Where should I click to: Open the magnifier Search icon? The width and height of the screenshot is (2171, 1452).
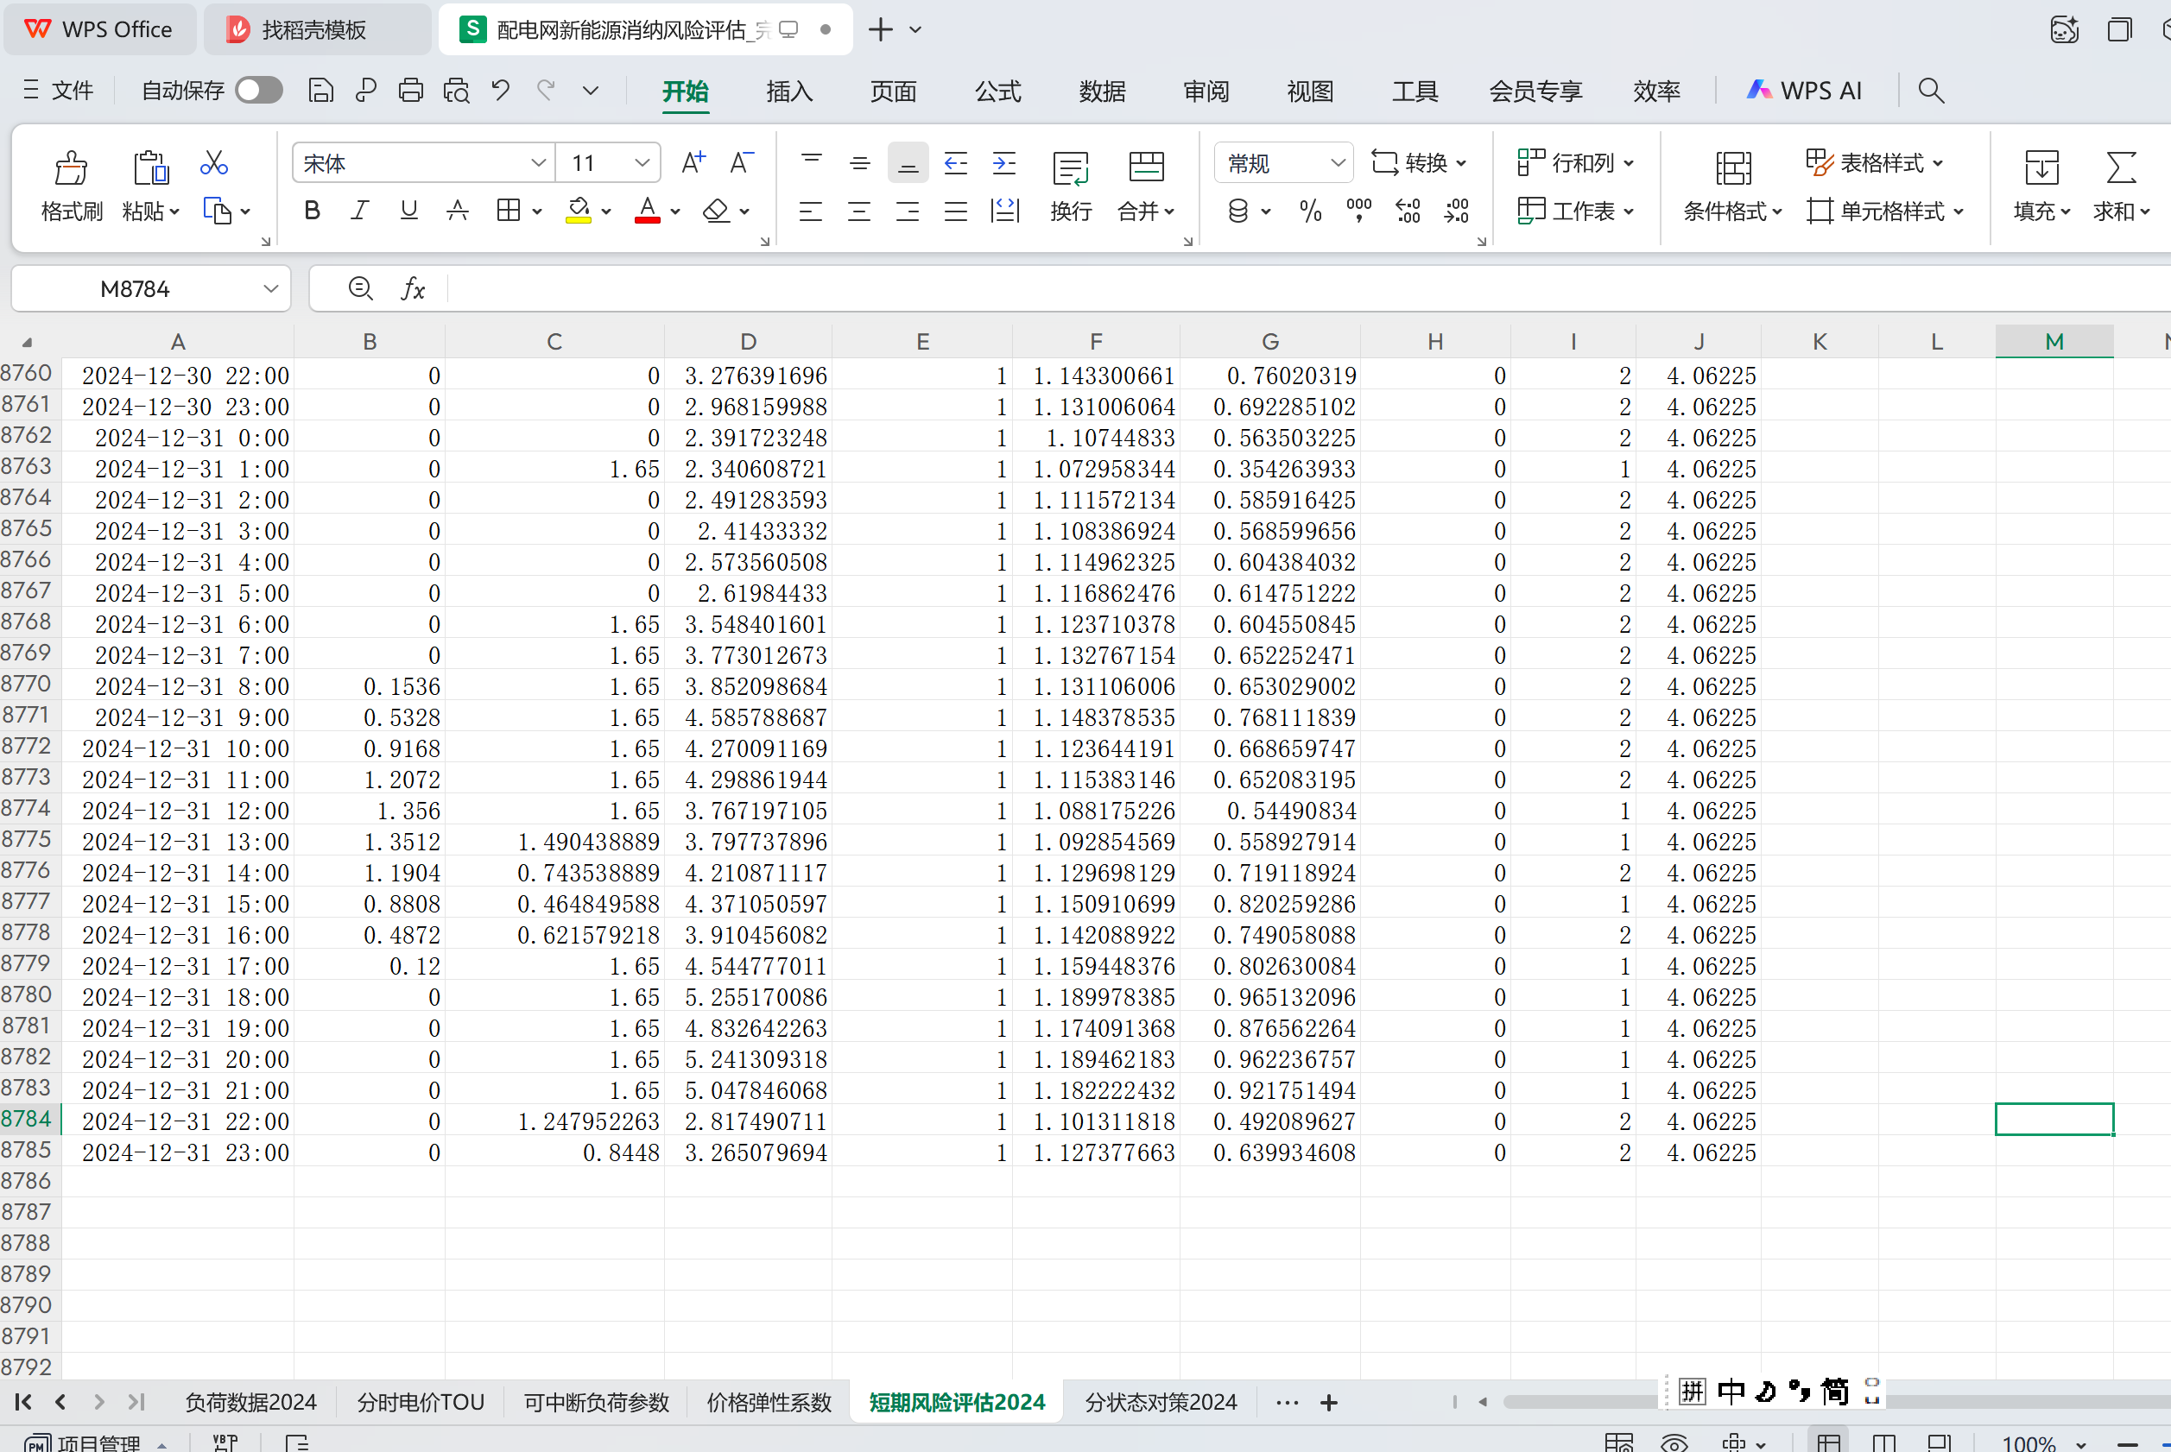pos(1931,90)
